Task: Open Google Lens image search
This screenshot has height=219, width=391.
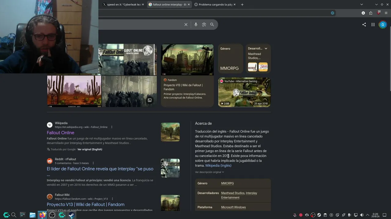Action: click(x=204, y=25)
